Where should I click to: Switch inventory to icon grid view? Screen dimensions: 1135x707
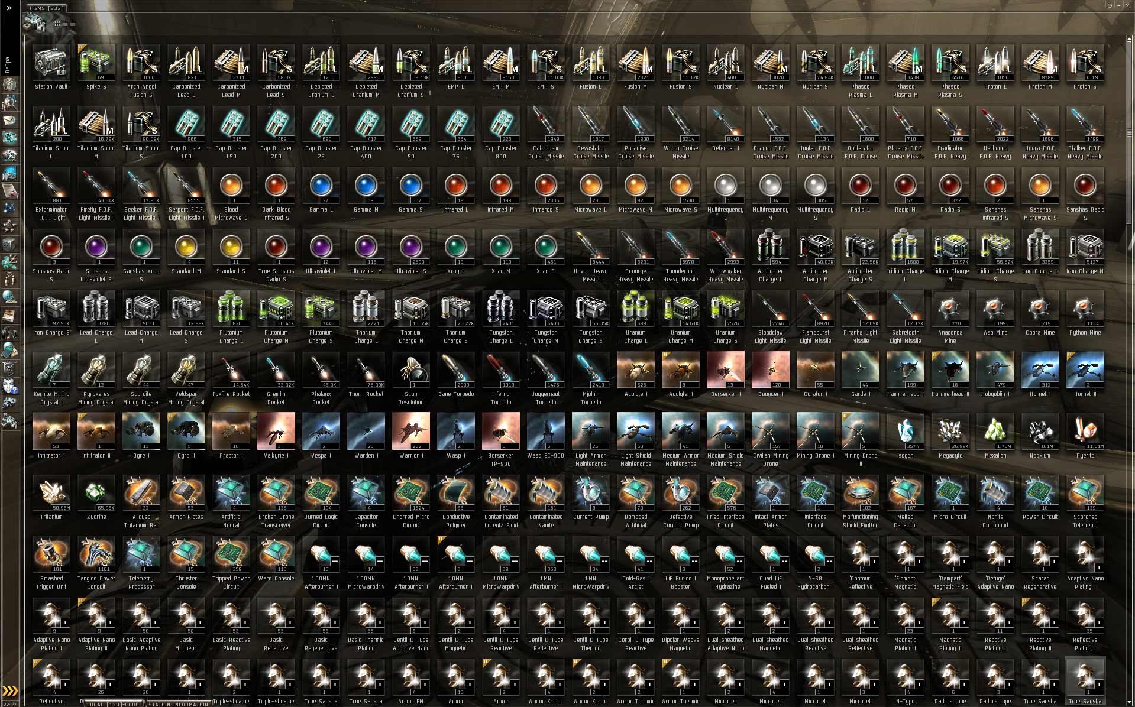coord(57,23)
